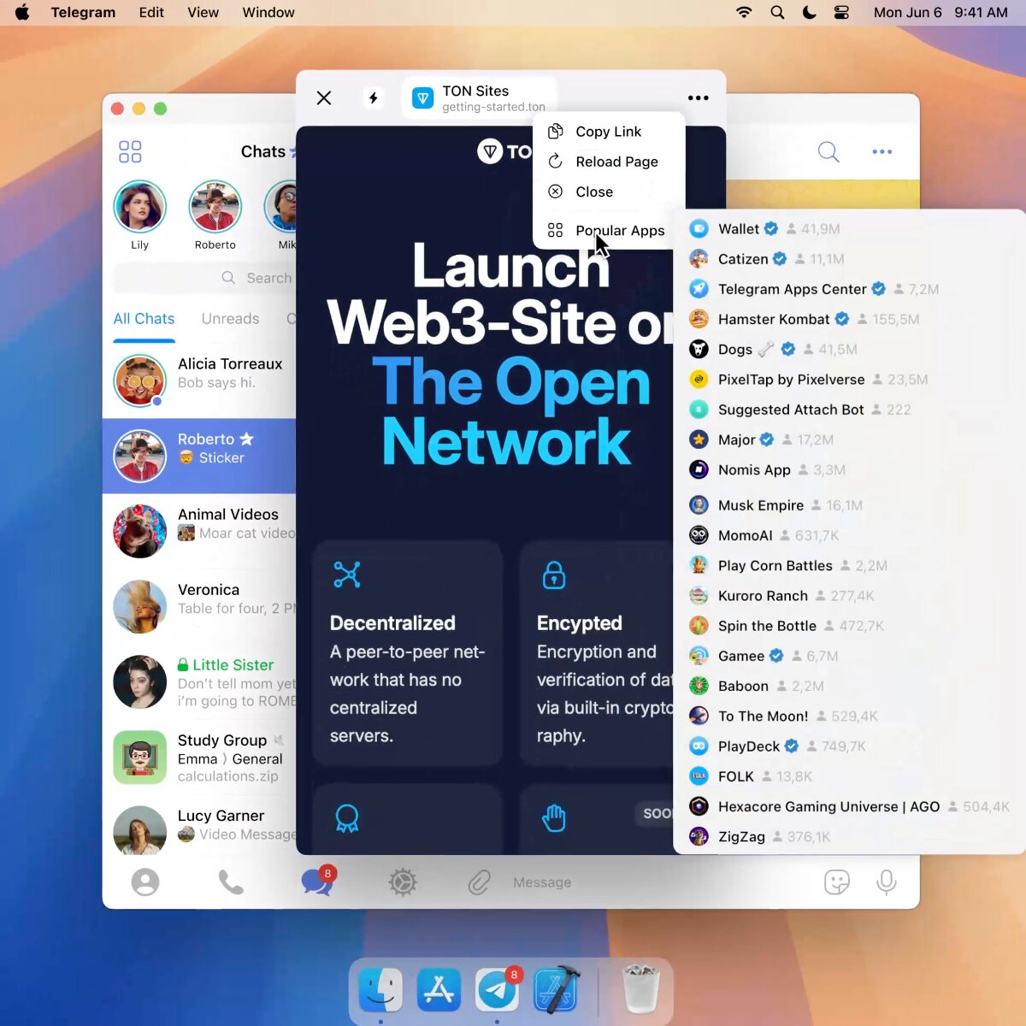Open the sticker emoji picker
The width and height of the screenshot is (1026, 1026).
coord(837,882)
